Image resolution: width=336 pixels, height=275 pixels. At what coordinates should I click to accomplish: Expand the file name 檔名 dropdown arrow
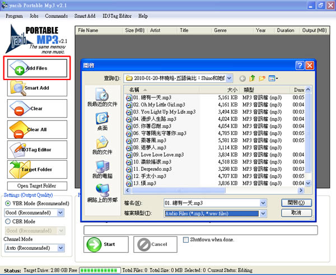tap(263, 203)
